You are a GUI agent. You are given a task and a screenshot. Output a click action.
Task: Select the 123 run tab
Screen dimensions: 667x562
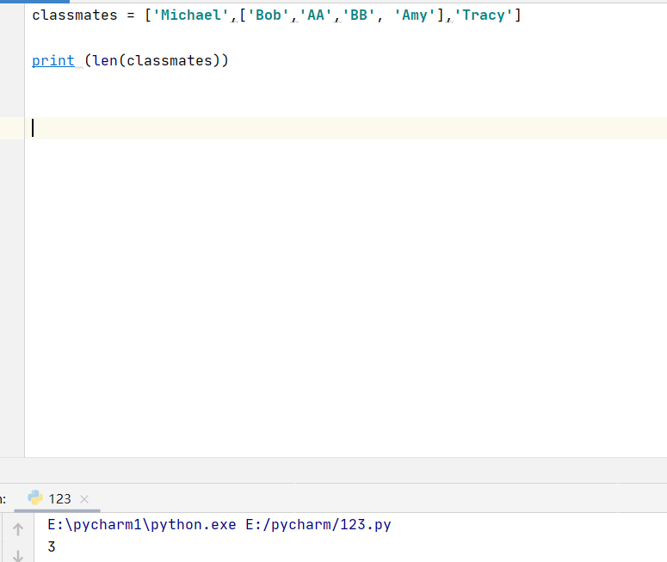[x=59, y=498]
